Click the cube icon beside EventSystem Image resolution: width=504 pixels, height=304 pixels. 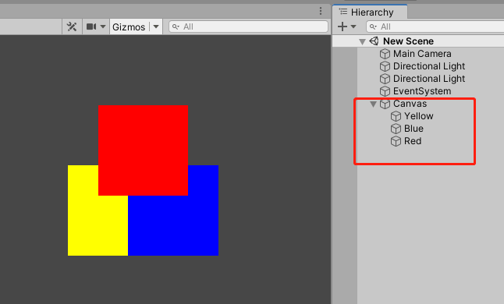tap(385, 91)
